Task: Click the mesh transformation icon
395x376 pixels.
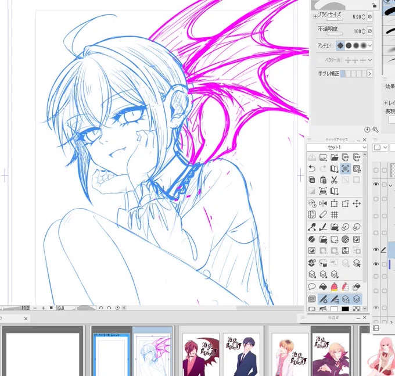Action: (x=312, y=214)
